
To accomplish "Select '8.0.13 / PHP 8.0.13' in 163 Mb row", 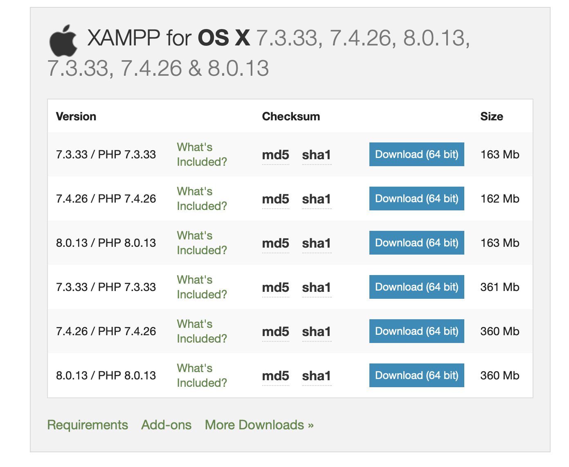I will [x=106, y=243].
